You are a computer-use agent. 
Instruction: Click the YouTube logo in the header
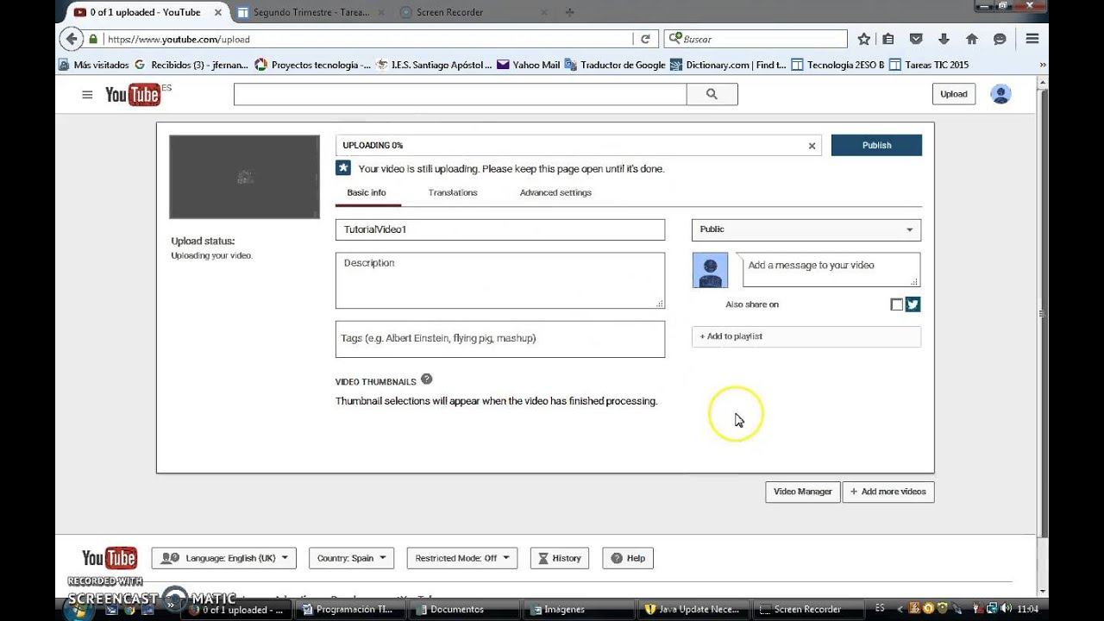[x=133, y=95]
